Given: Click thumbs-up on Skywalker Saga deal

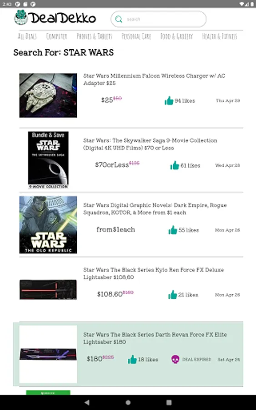Looking at the screenshot, I should pyautogui.click(x=175, y=165).
